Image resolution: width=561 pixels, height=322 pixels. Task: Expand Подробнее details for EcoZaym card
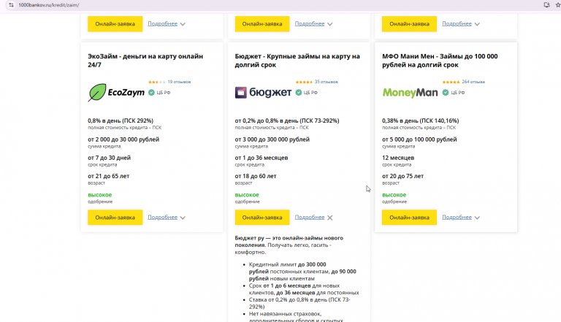point(167,217)
